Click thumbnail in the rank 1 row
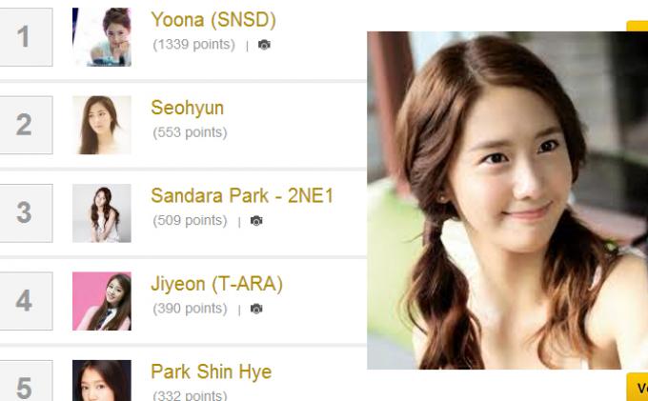 (102, 37)
